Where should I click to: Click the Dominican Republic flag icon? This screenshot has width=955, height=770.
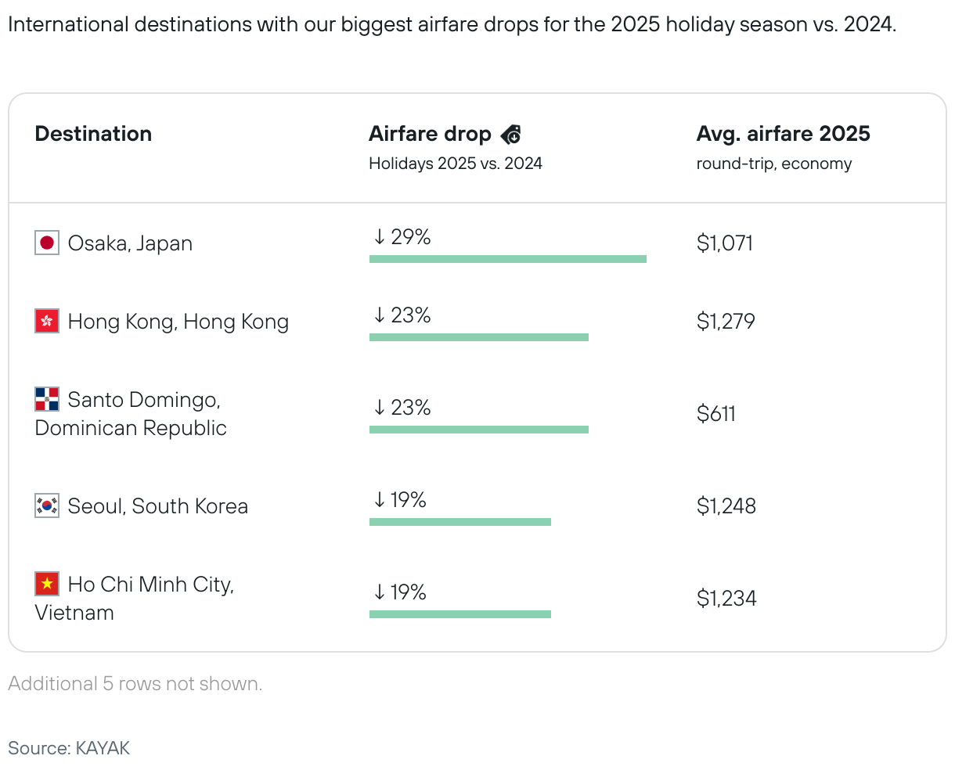[47, 400]
